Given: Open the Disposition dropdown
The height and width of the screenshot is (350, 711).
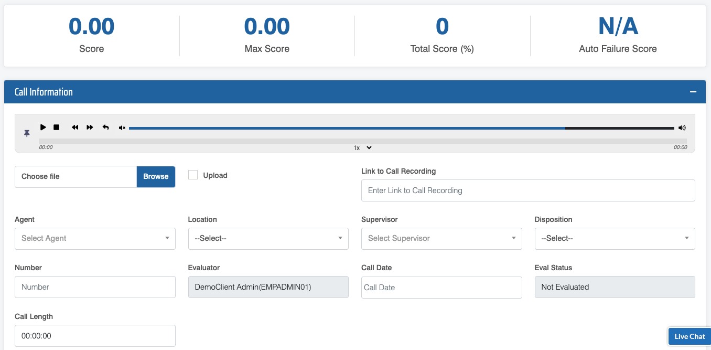Looking at the screenshot, I should click(x=615, y=238).
